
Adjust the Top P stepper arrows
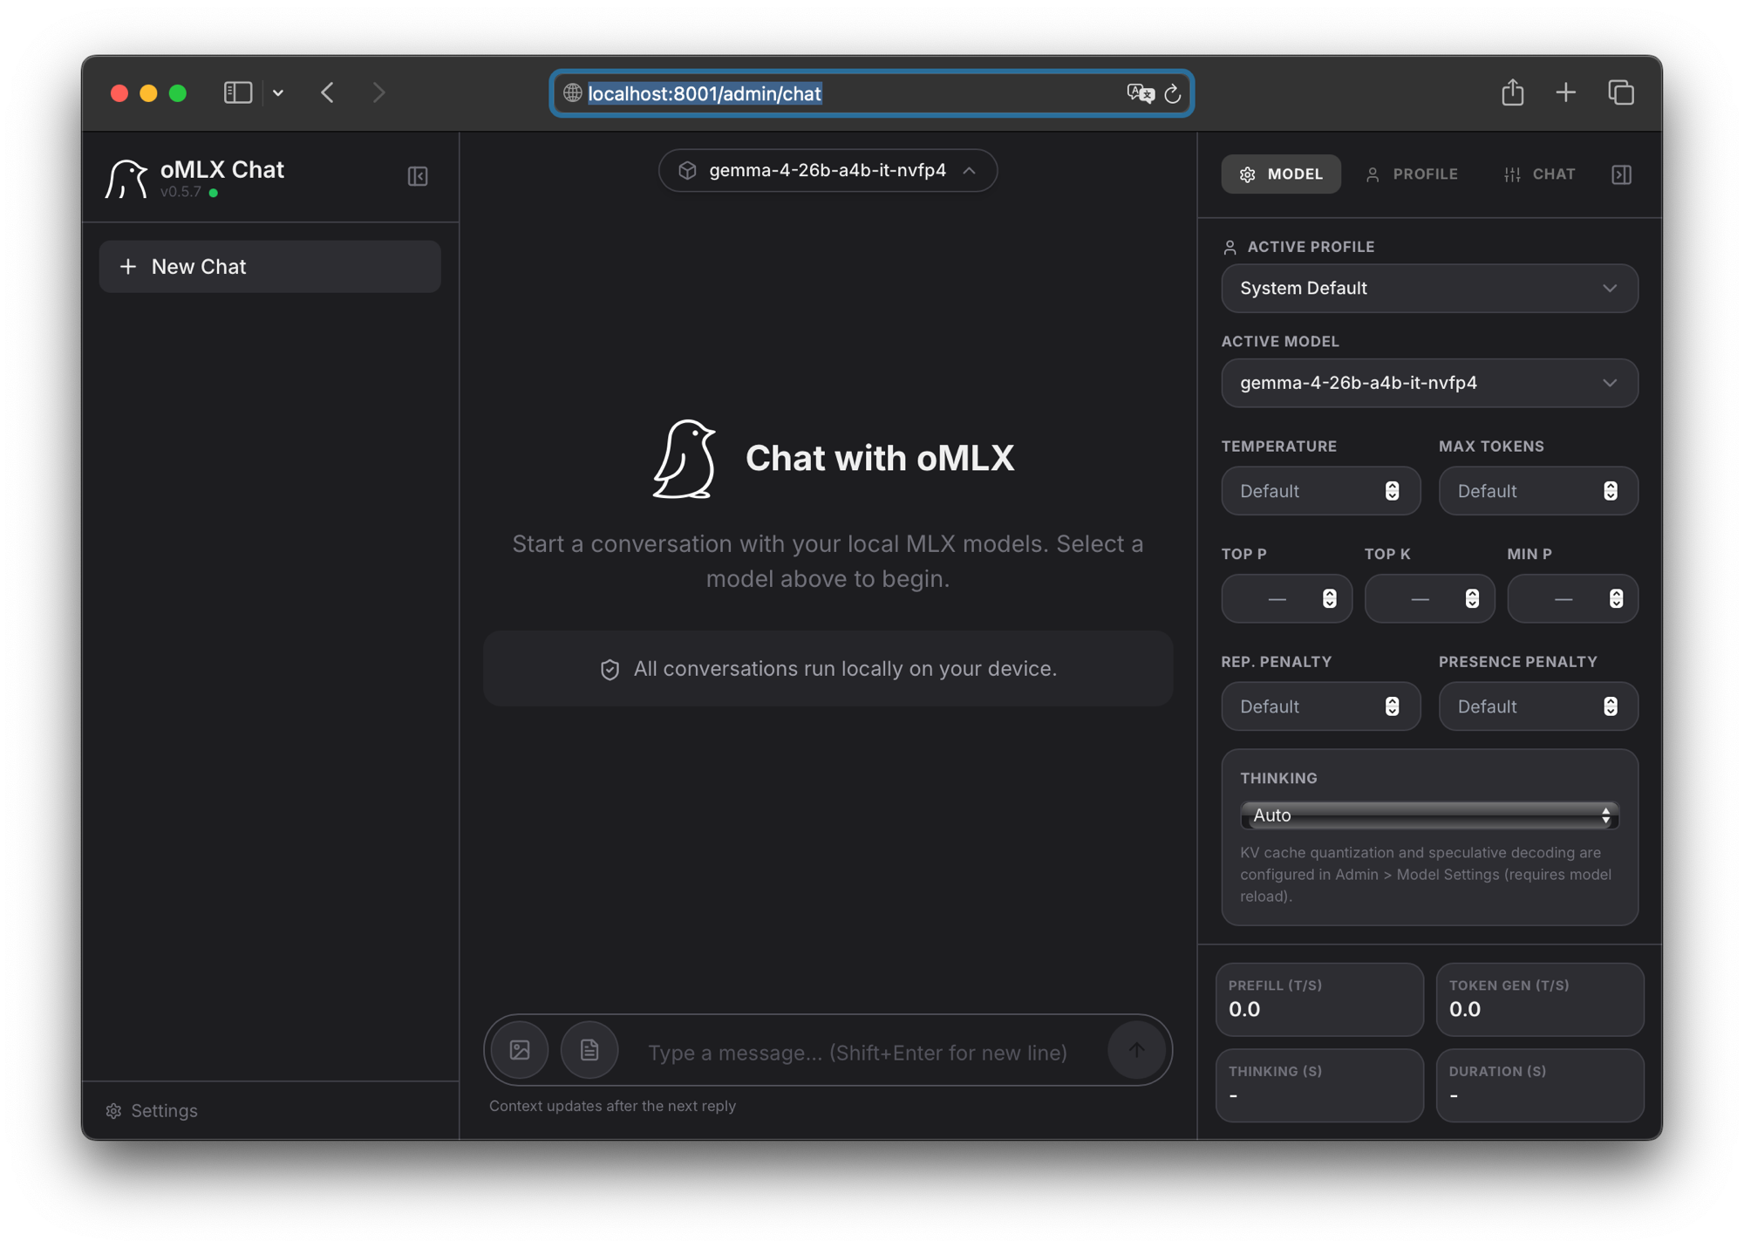pyautogui.click(x=1330, y=599)
